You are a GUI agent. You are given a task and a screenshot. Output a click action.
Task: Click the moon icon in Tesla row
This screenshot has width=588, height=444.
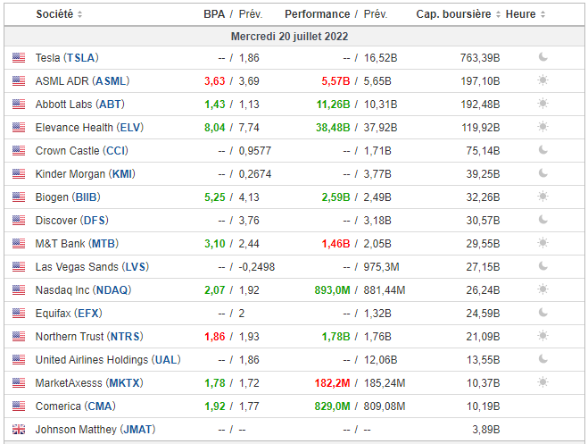point(542,57)
